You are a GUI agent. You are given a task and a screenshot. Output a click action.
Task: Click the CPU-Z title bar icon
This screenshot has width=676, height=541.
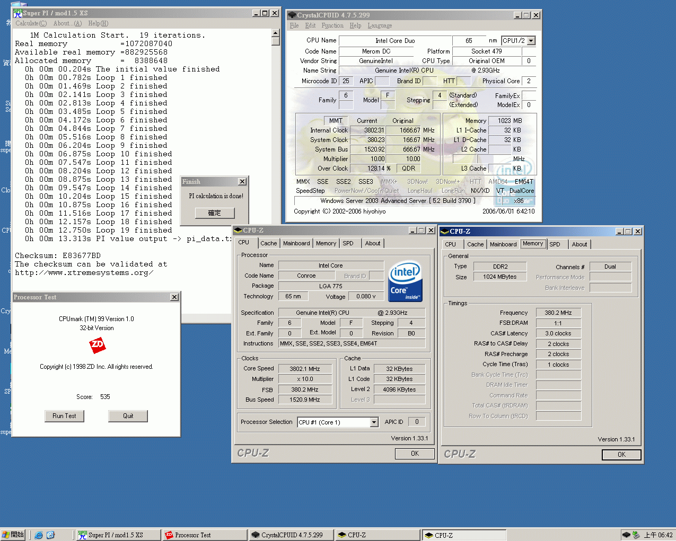coord(238,230)
